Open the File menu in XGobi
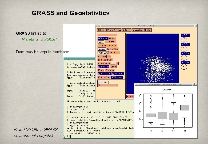This screenshot has width=208, height=144. pyautogui.click(x=101, y=30)
